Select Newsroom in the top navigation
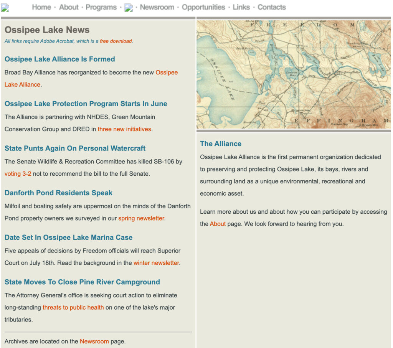The image size is (393, 348). tap(157, 7)
